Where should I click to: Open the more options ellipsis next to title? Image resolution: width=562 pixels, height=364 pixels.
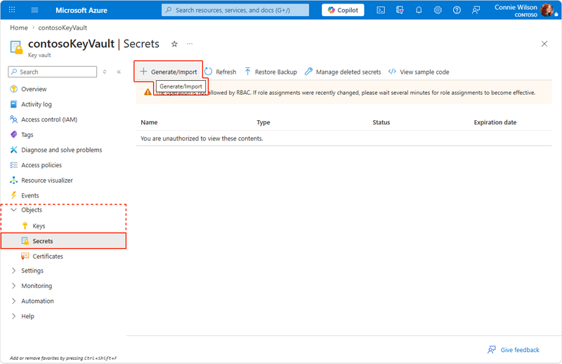click(190, 44)
